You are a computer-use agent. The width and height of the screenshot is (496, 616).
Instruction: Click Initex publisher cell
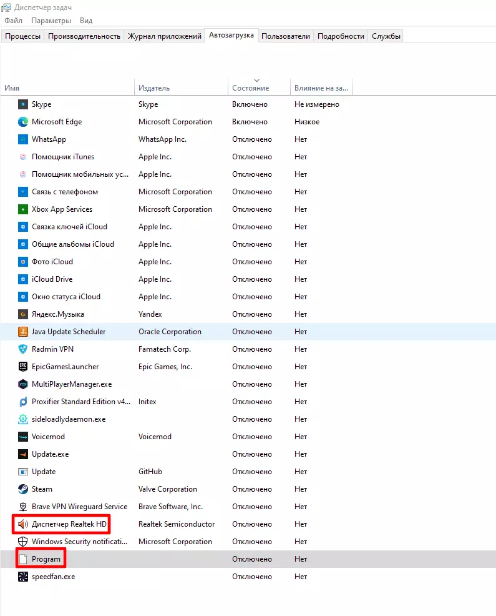pos(147,402)
